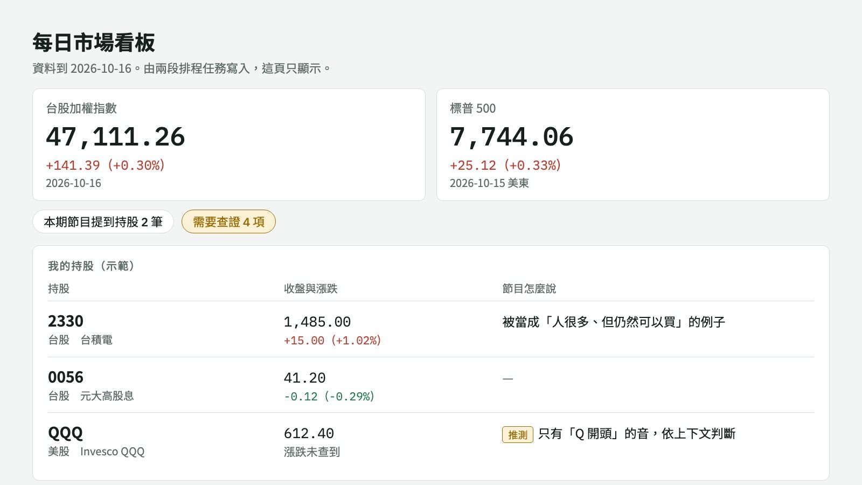Click the 元大高股息 stock name

(107, 396)
